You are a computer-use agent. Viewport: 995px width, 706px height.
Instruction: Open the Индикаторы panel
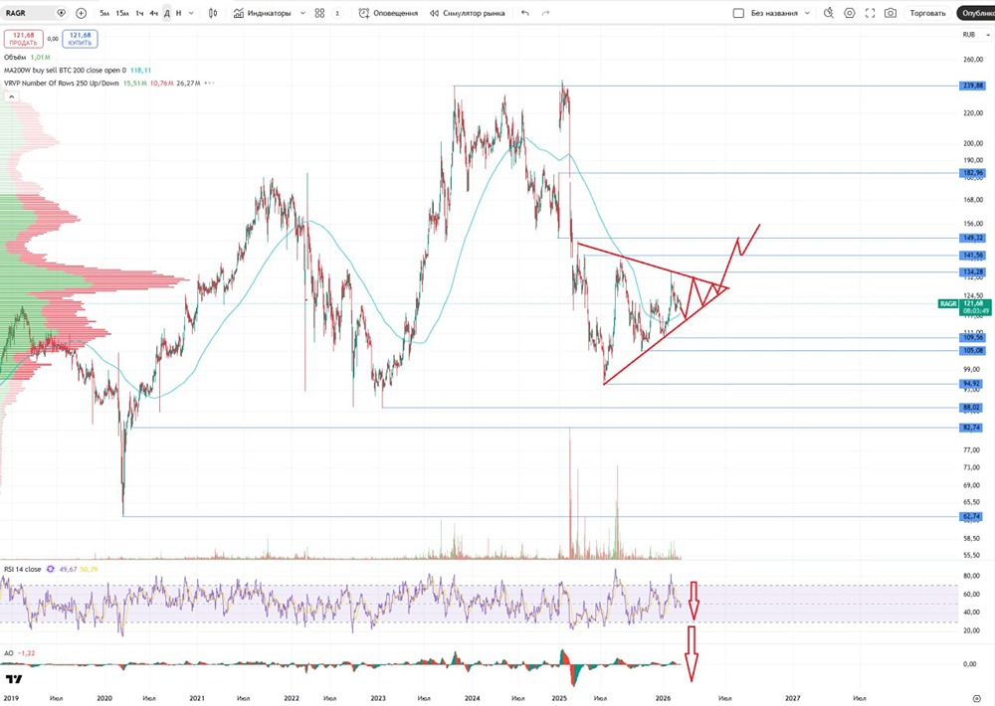tap(262, 13)
